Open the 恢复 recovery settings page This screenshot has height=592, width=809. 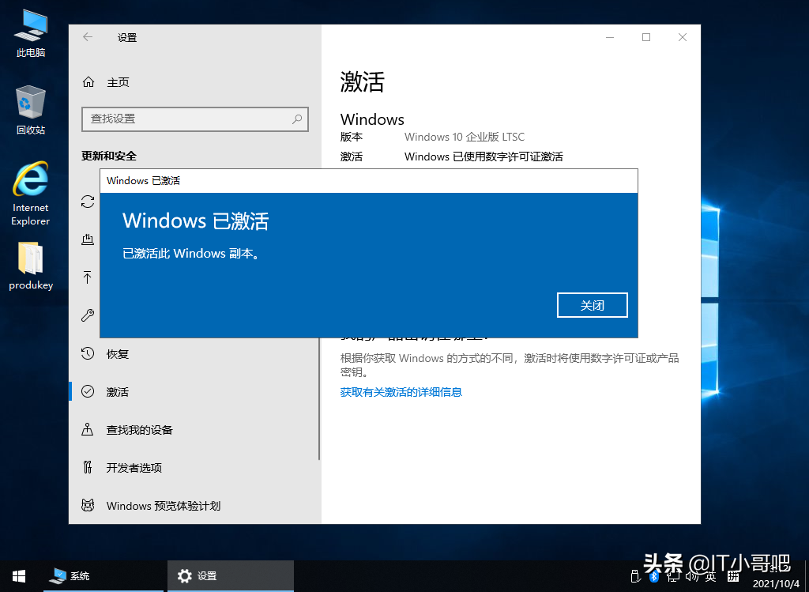194,354
